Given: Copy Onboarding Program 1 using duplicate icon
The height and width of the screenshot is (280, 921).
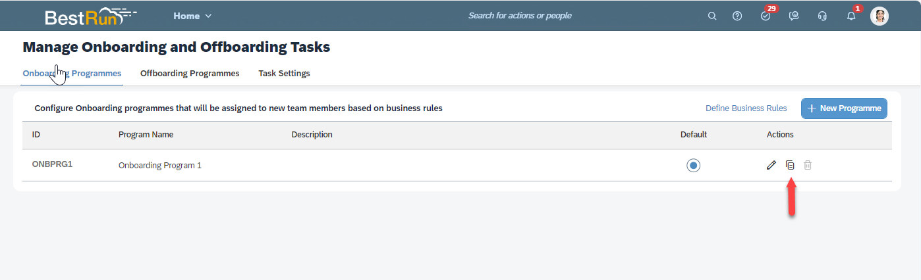Looking at the screenshot, I should pyautogui.click(x=790, y=165).
